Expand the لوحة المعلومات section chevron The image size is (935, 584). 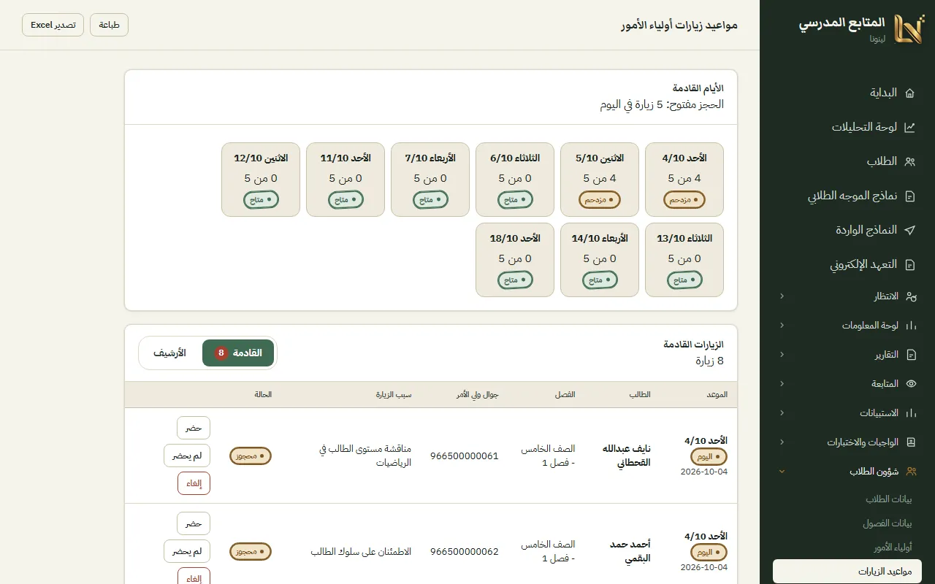(782, 326)
